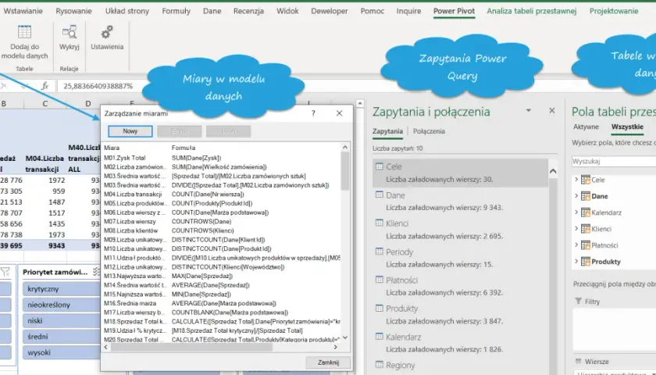The height and width of the screenshot is (375, 656).
Task: Click the Nowy button in measures dialog
Action: [130, 131]
